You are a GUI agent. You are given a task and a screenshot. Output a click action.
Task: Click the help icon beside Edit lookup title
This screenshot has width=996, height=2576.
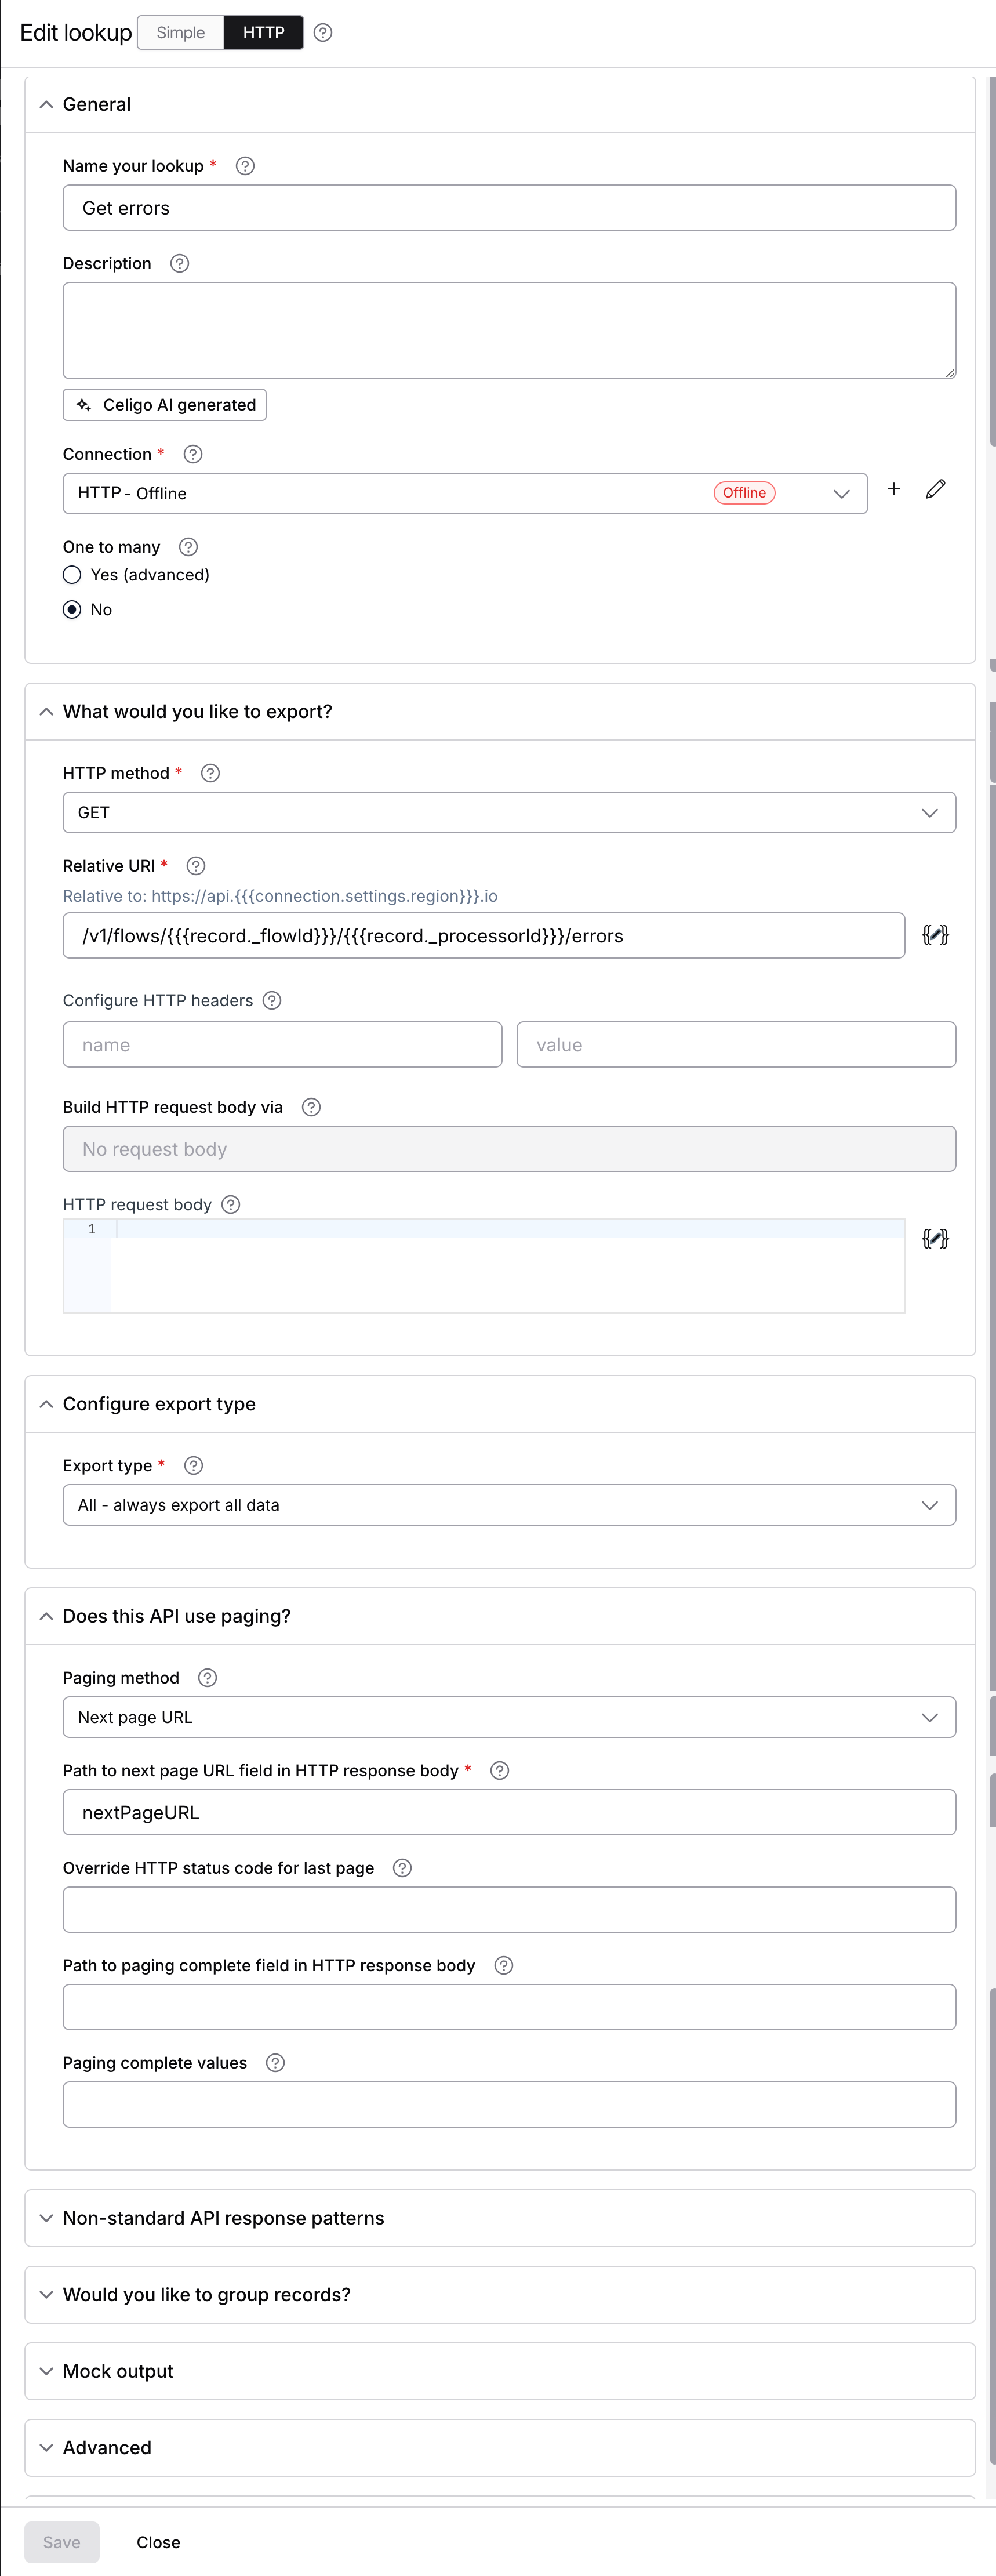323,32
